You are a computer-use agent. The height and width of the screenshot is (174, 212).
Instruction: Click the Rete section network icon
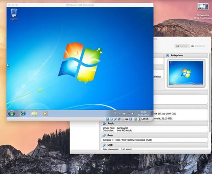pos(104,136)
